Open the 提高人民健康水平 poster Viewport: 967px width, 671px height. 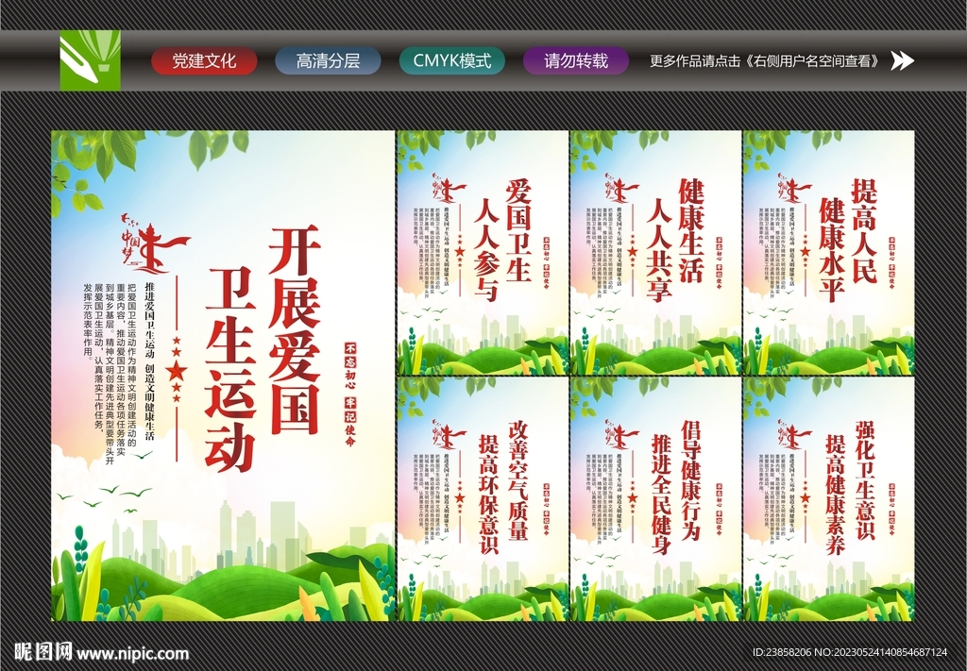[x=829, y=253]
